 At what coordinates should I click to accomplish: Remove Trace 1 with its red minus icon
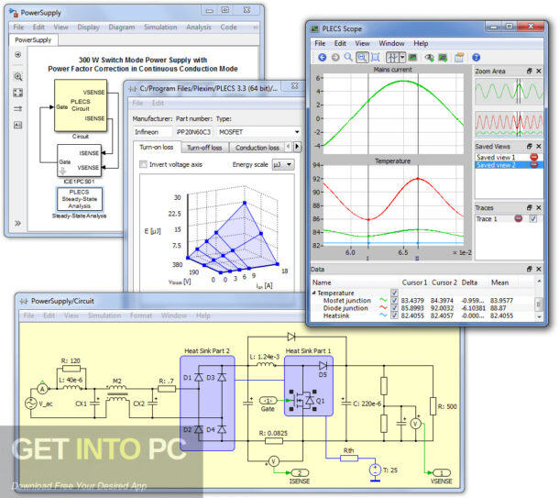coord(519,218)
